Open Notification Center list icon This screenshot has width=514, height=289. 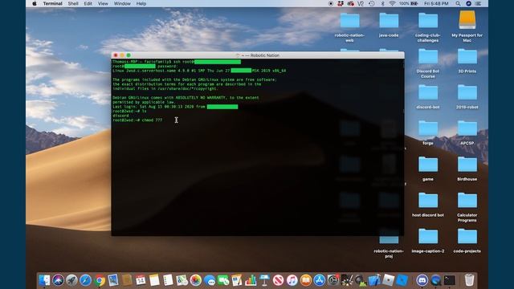point(478,3)
